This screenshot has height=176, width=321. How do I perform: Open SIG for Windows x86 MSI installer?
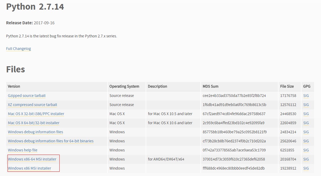click(306, 168)
